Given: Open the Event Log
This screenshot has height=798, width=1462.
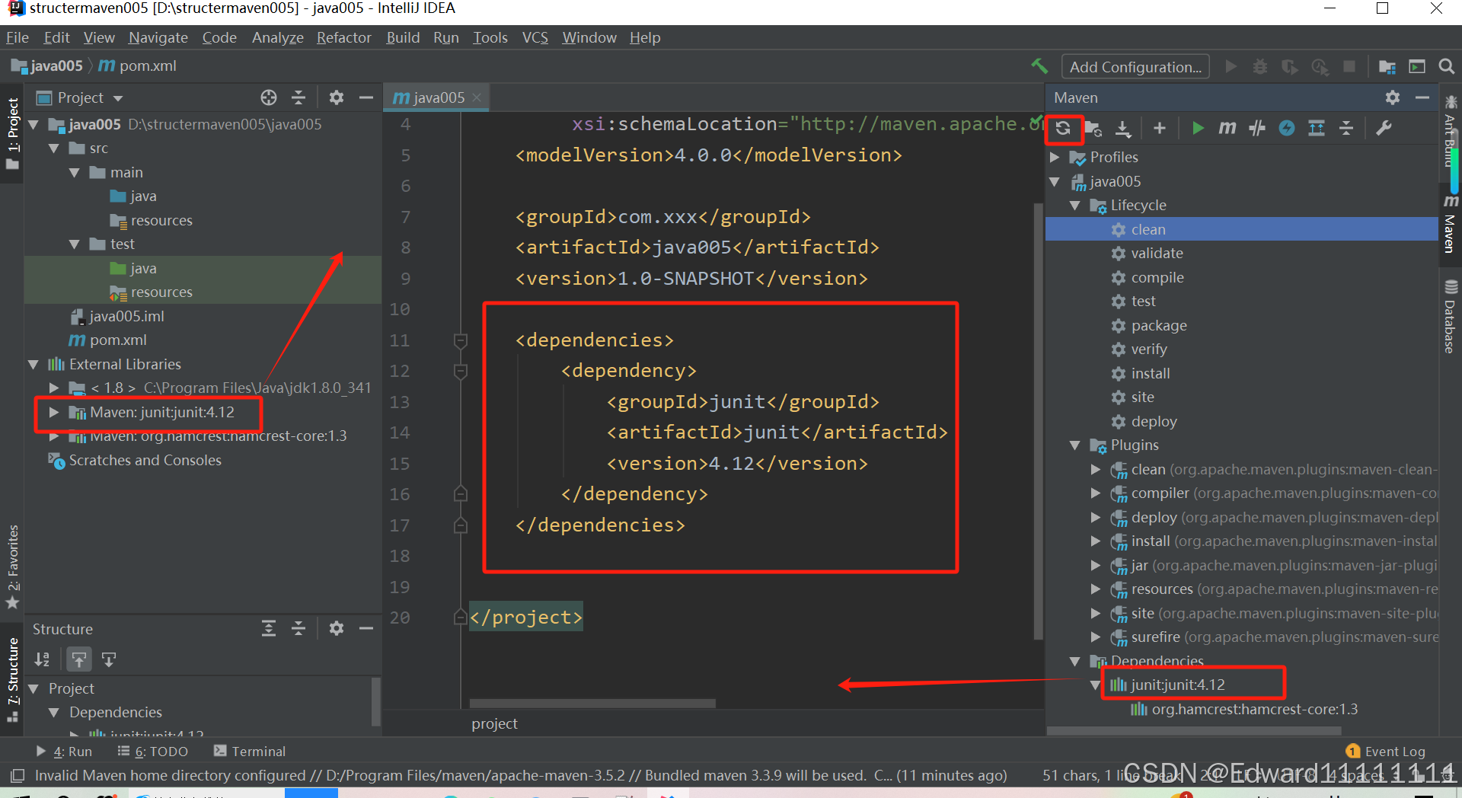Looking at the screenshot, I should click(1386, 751).
